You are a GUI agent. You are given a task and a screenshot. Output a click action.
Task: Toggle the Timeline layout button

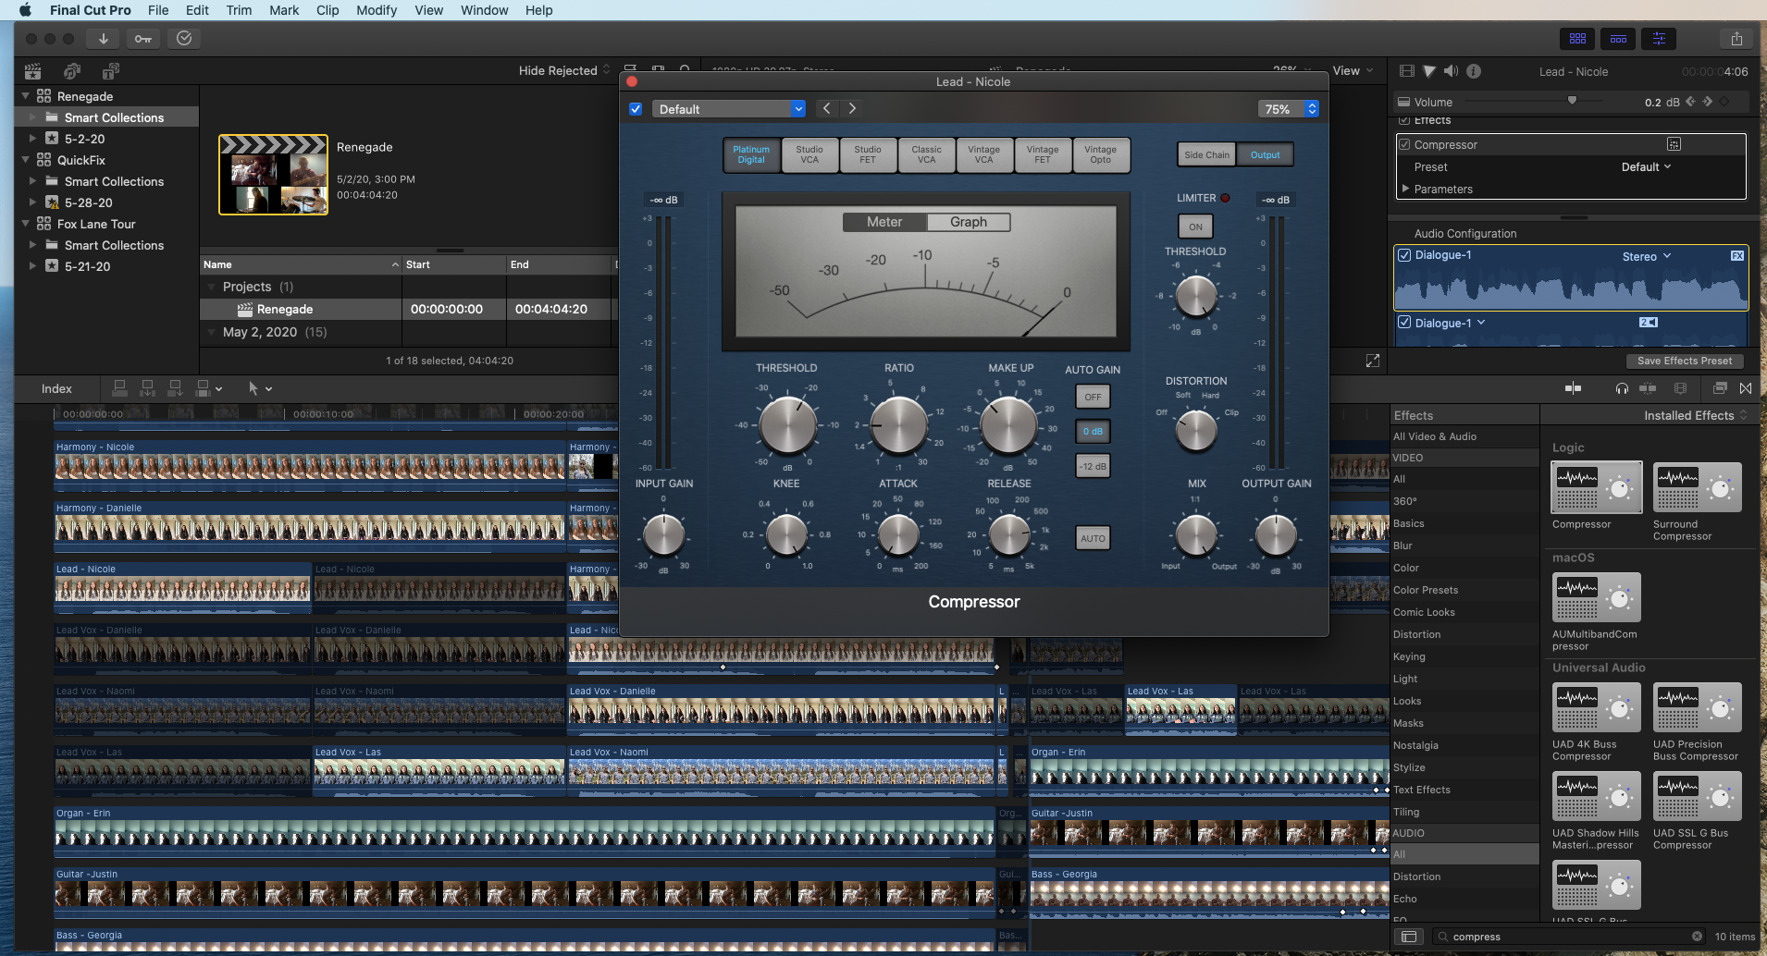tap(1619, 38)
